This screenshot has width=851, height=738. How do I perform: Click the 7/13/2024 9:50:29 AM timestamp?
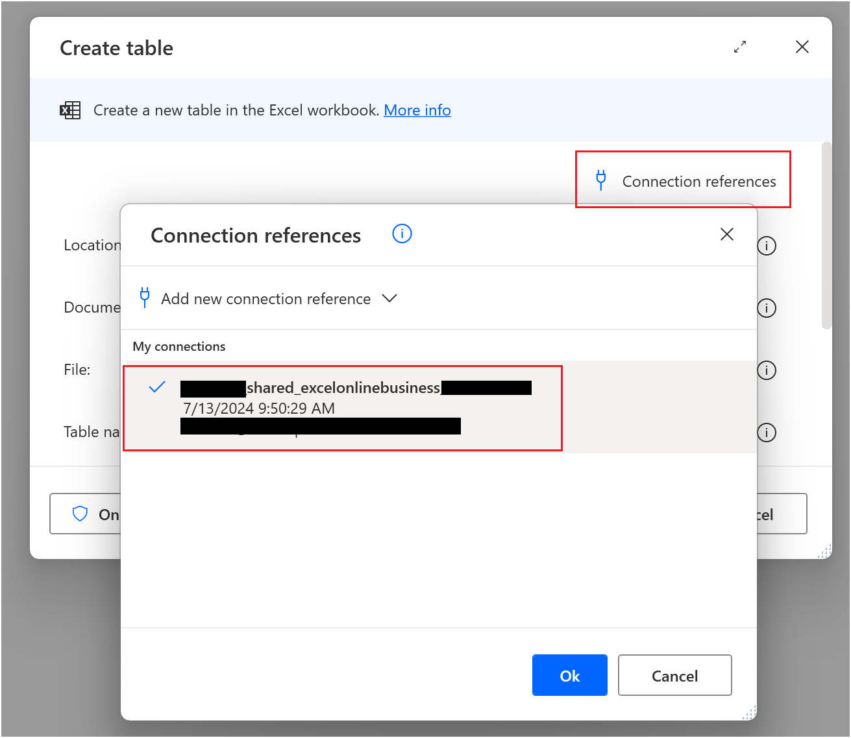coord(259,409)
